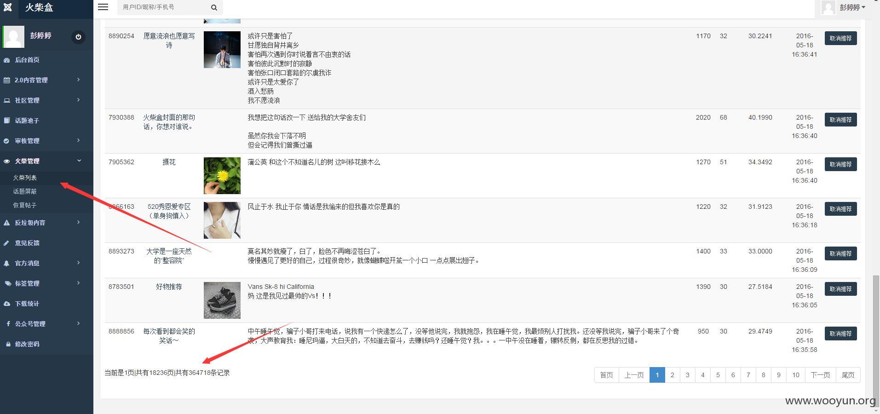Screen dimensions: 880x414
Task: Click current page 1 button
Action: coord(657,375)
